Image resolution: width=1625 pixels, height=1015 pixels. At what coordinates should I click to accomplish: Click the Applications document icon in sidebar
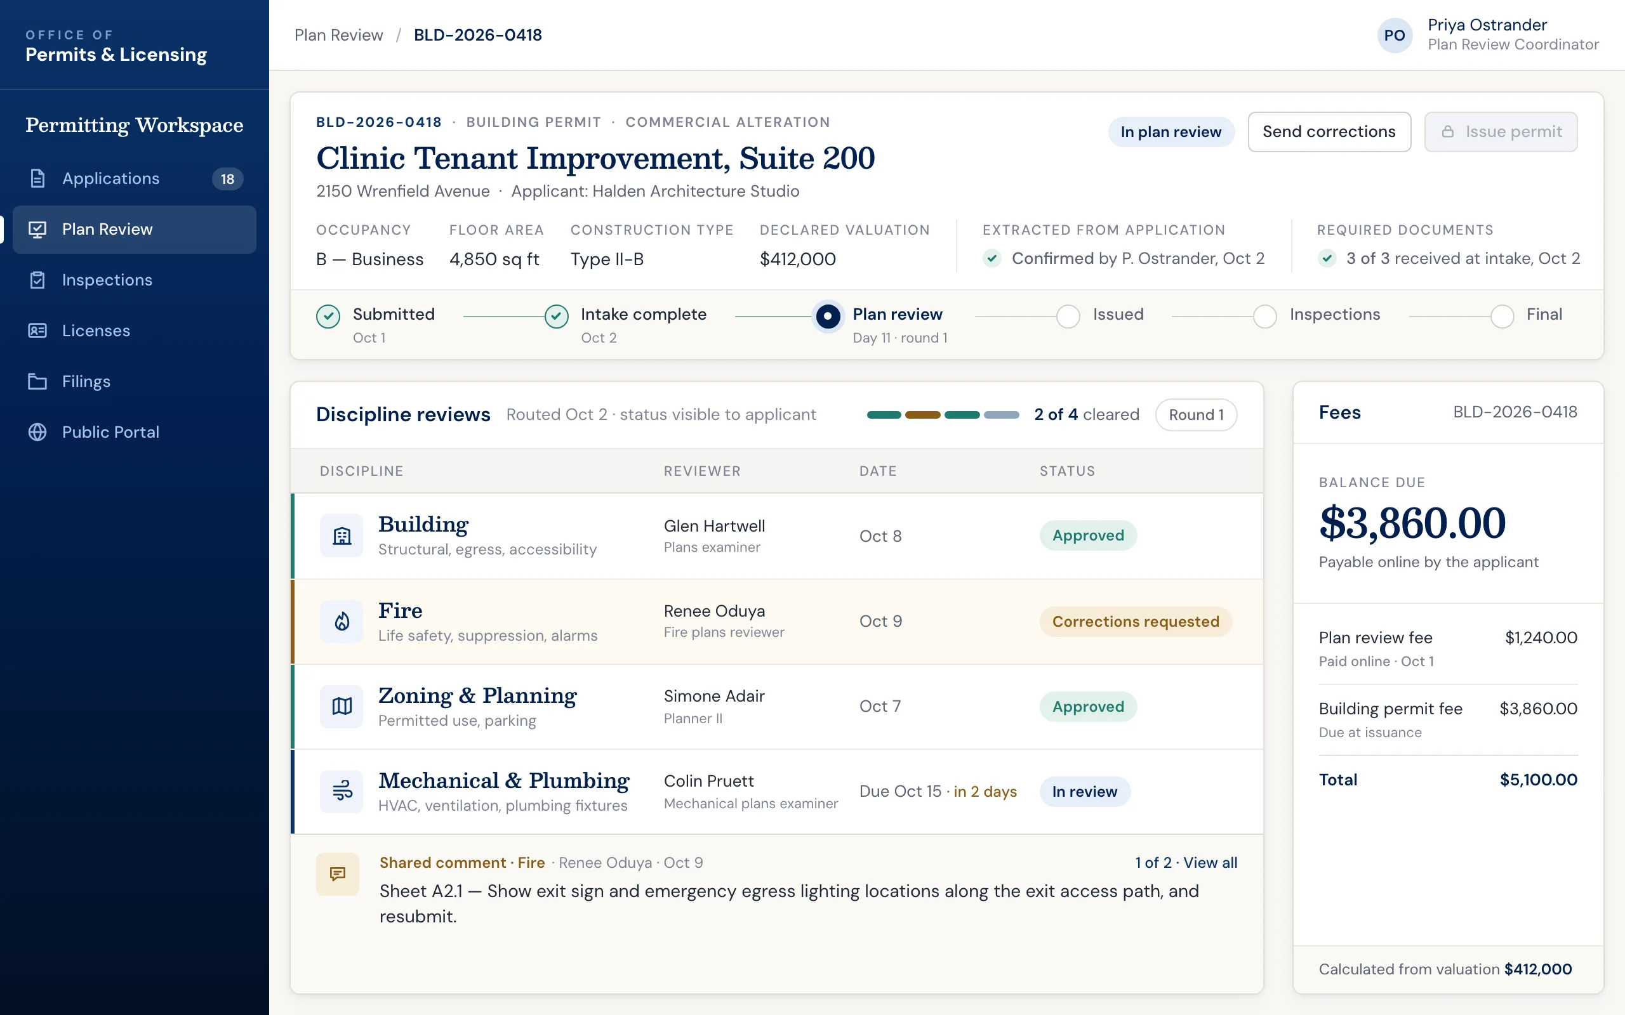37,178
